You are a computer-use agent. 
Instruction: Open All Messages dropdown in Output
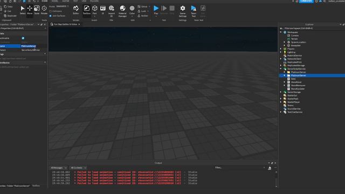pos(59,168)
